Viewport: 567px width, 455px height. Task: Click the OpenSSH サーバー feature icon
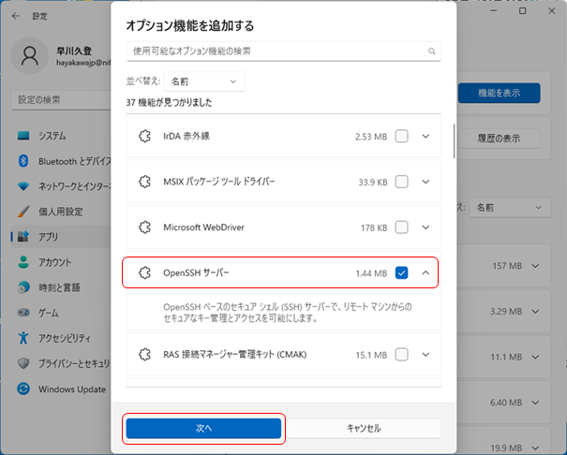(145, 272)
